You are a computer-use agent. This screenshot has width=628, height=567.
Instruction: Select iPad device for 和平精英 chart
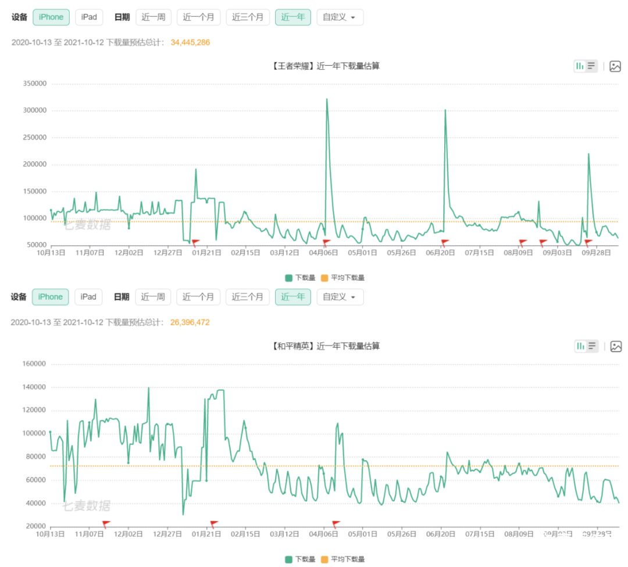pos(88,297)
